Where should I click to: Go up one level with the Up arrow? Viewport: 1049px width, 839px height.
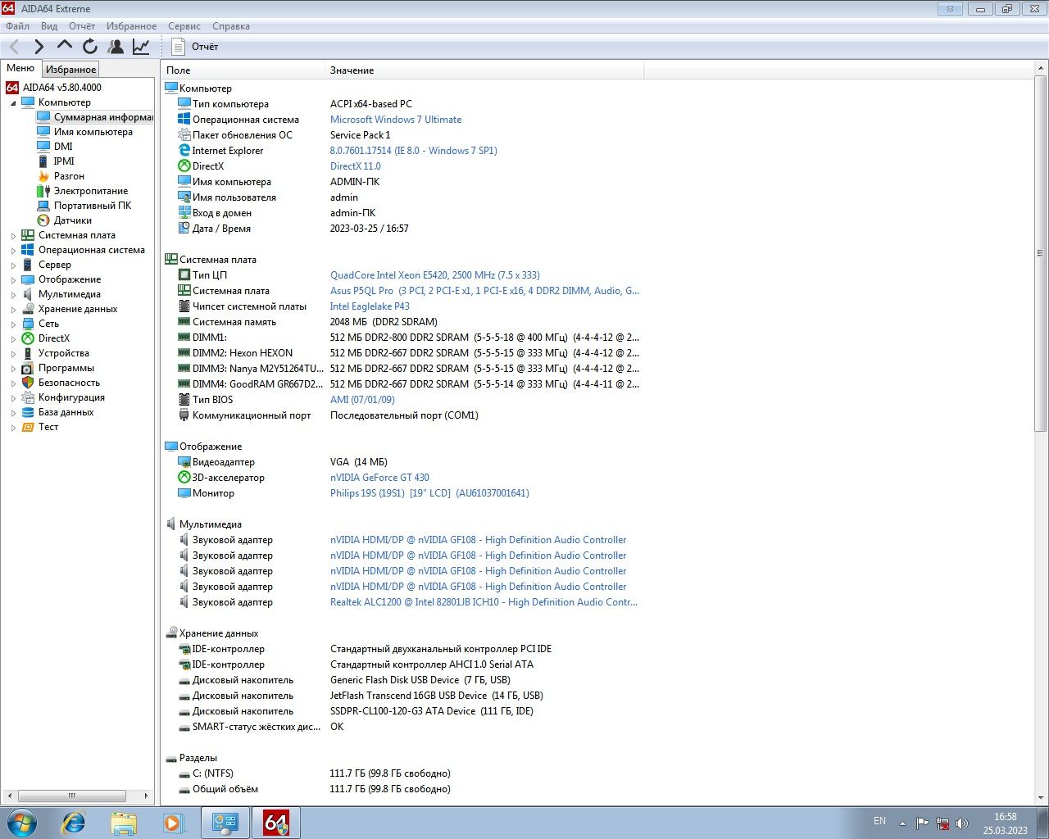(x=65, y=45)
